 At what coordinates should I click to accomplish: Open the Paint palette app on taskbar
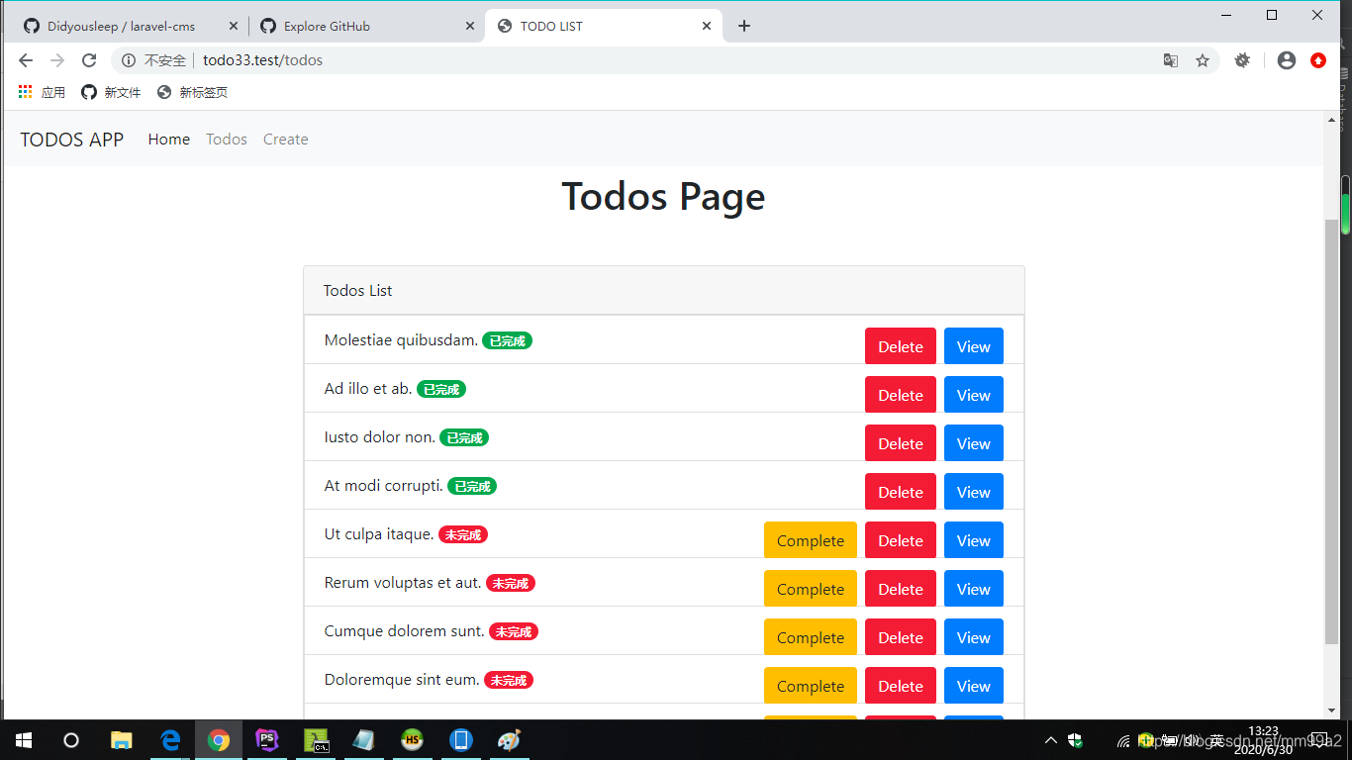(509, 740)
